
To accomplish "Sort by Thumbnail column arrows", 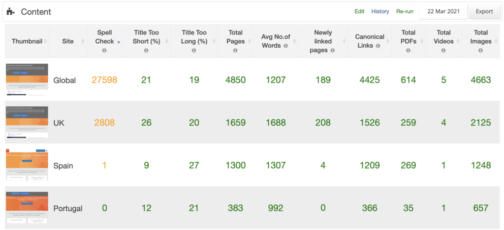I will pos(46,41).
